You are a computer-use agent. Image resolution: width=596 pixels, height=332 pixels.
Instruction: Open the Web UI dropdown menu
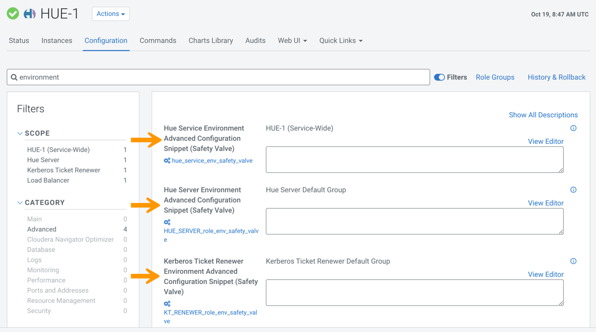[x=292, y=41]
